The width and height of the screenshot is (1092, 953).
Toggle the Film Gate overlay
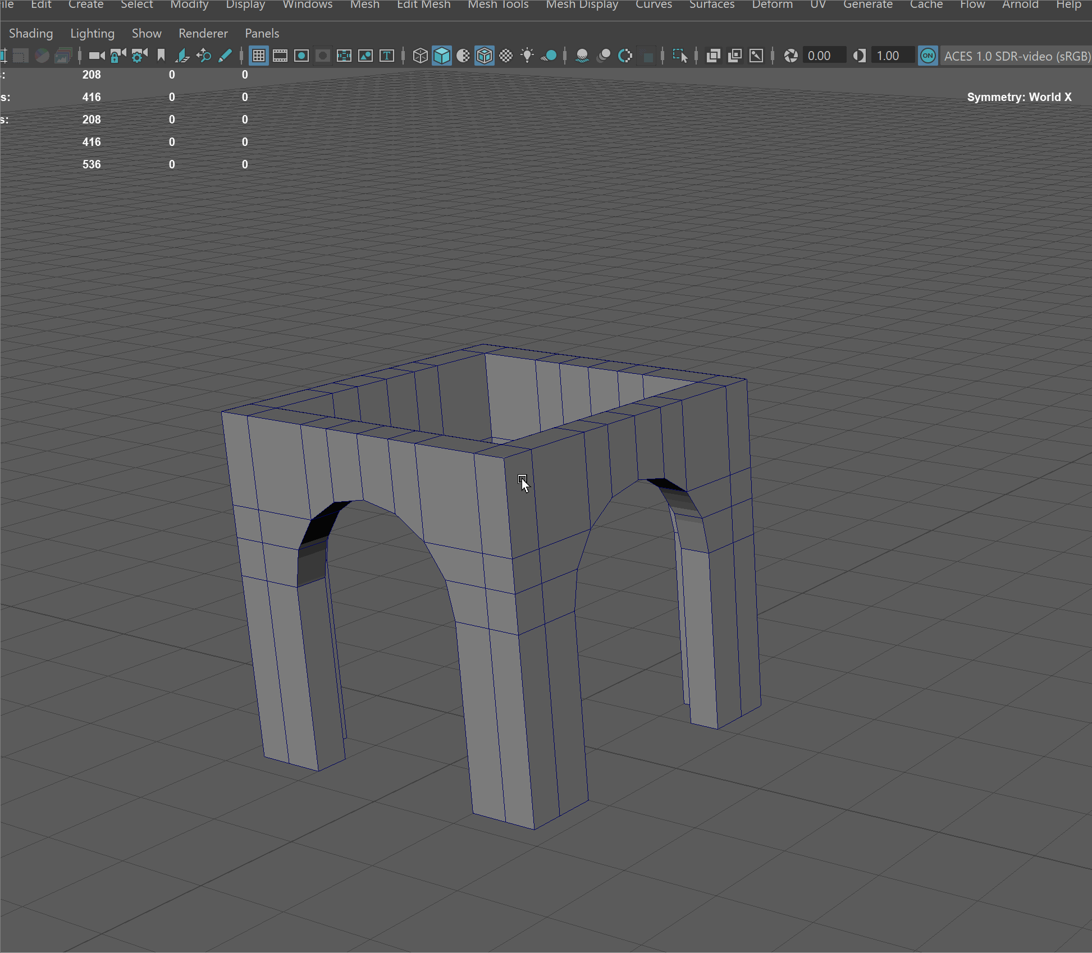point(280,56)
